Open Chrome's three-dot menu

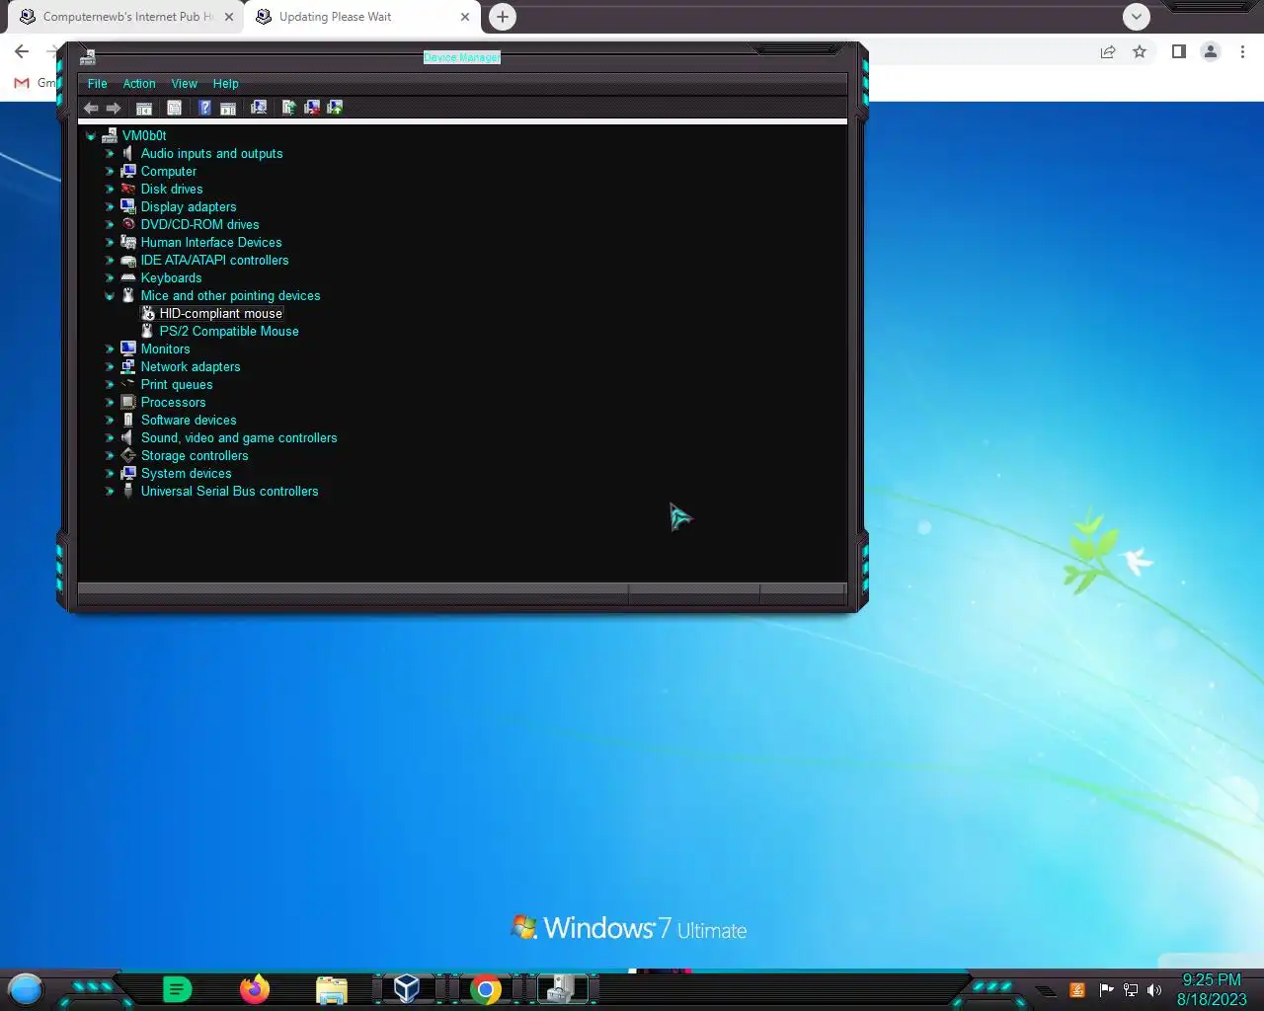pos(1242,51)
